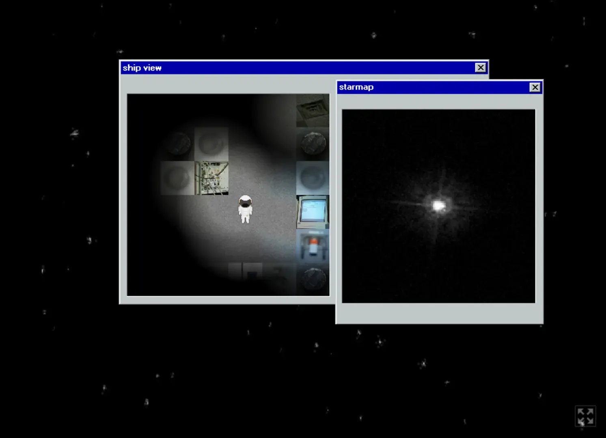Screen dimensions: 606x438
Task: Toggle fullscreen with the expand arrows icon
Action: [x=585, y=416]
